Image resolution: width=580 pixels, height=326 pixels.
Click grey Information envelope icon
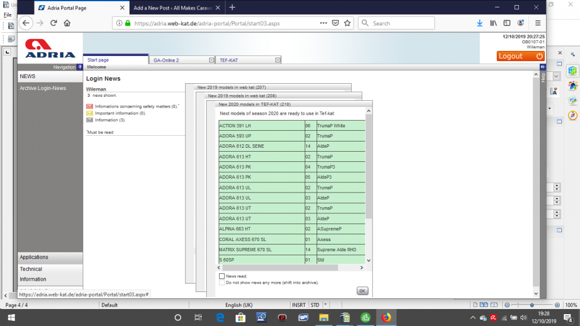(x=89, y=120)
